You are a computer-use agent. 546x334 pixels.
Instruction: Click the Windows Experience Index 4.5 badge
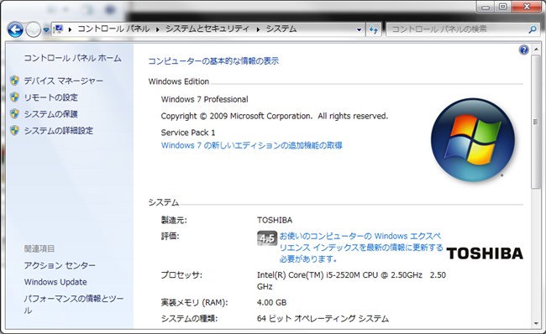267,238
